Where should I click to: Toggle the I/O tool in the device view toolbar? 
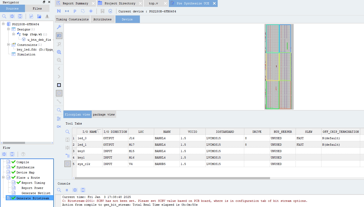[59, 36]
